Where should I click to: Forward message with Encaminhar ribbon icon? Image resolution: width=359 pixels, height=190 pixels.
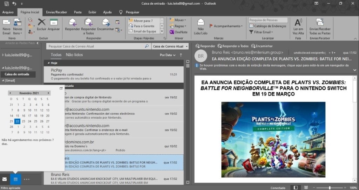click(106, 25)
